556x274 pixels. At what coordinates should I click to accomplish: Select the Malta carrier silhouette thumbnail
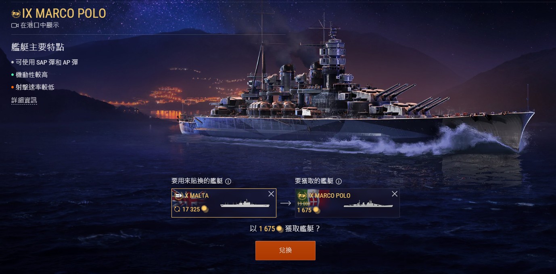(245, 204)
